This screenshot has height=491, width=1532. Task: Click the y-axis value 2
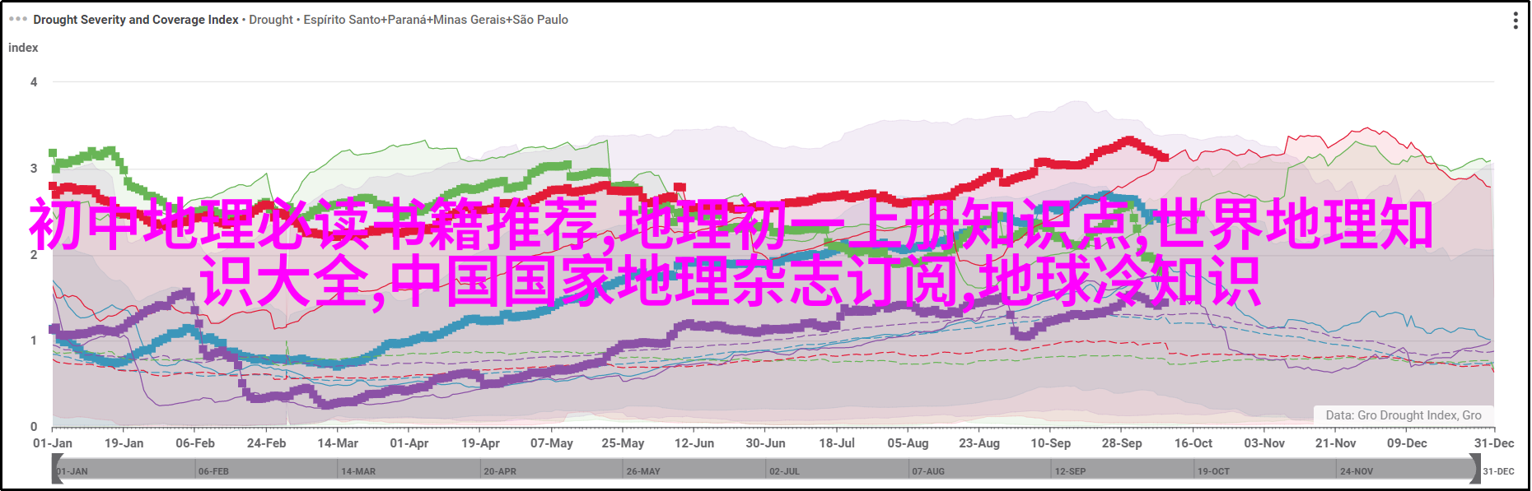(34, 255)
